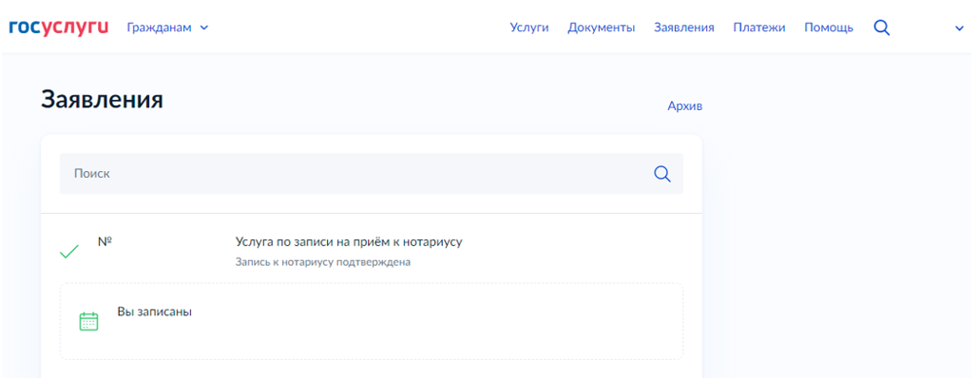The image size is (977, 380).
Task: Click the Госуслуги logo
Action: click(x=59, y=28)
